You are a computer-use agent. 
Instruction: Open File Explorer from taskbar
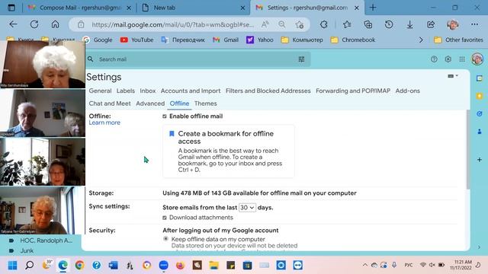[x=213, y=265]
